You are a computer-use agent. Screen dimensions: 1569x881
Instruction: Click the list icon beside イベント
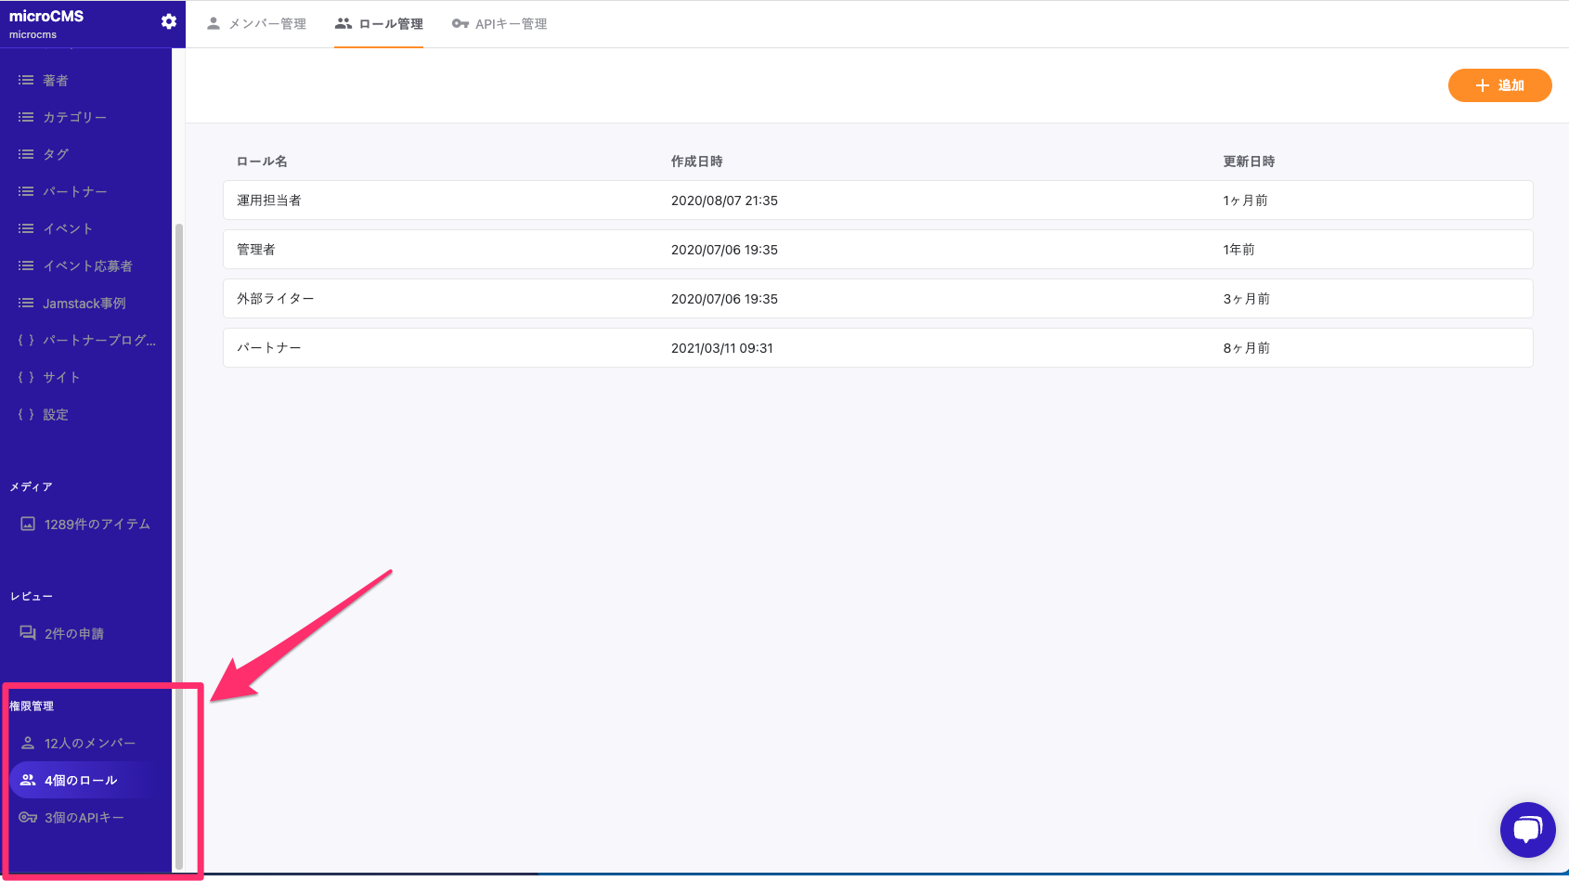(x=26, y=228)
